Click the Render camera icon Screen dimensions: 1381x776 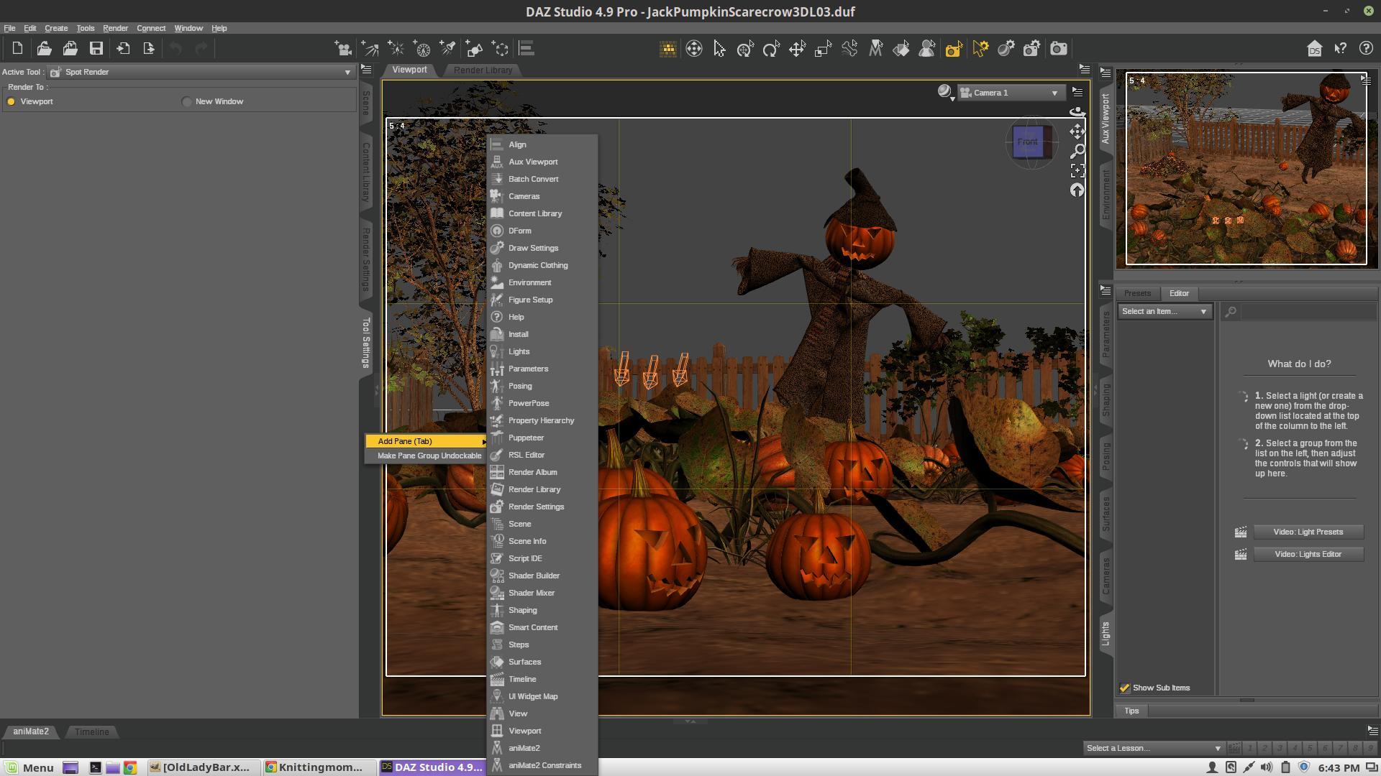pyautogui.click(x=1058, y=49)
